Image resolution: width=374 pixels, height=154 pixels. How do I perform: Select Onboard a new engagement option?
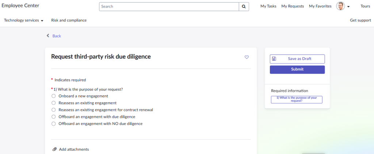[54, 96]
